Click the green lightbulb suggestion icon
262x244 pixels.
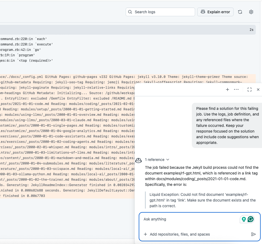244,219
